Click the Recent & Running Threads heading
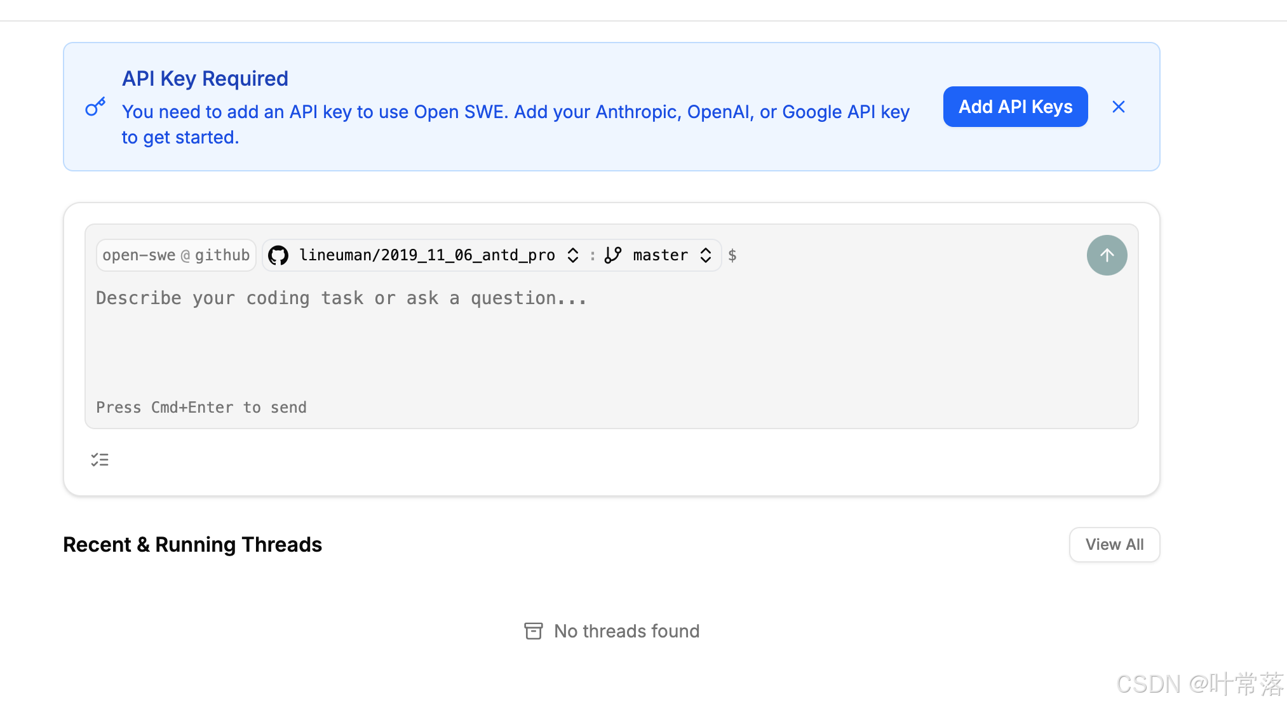This screenshot has width=1287, height=706. 192,545
